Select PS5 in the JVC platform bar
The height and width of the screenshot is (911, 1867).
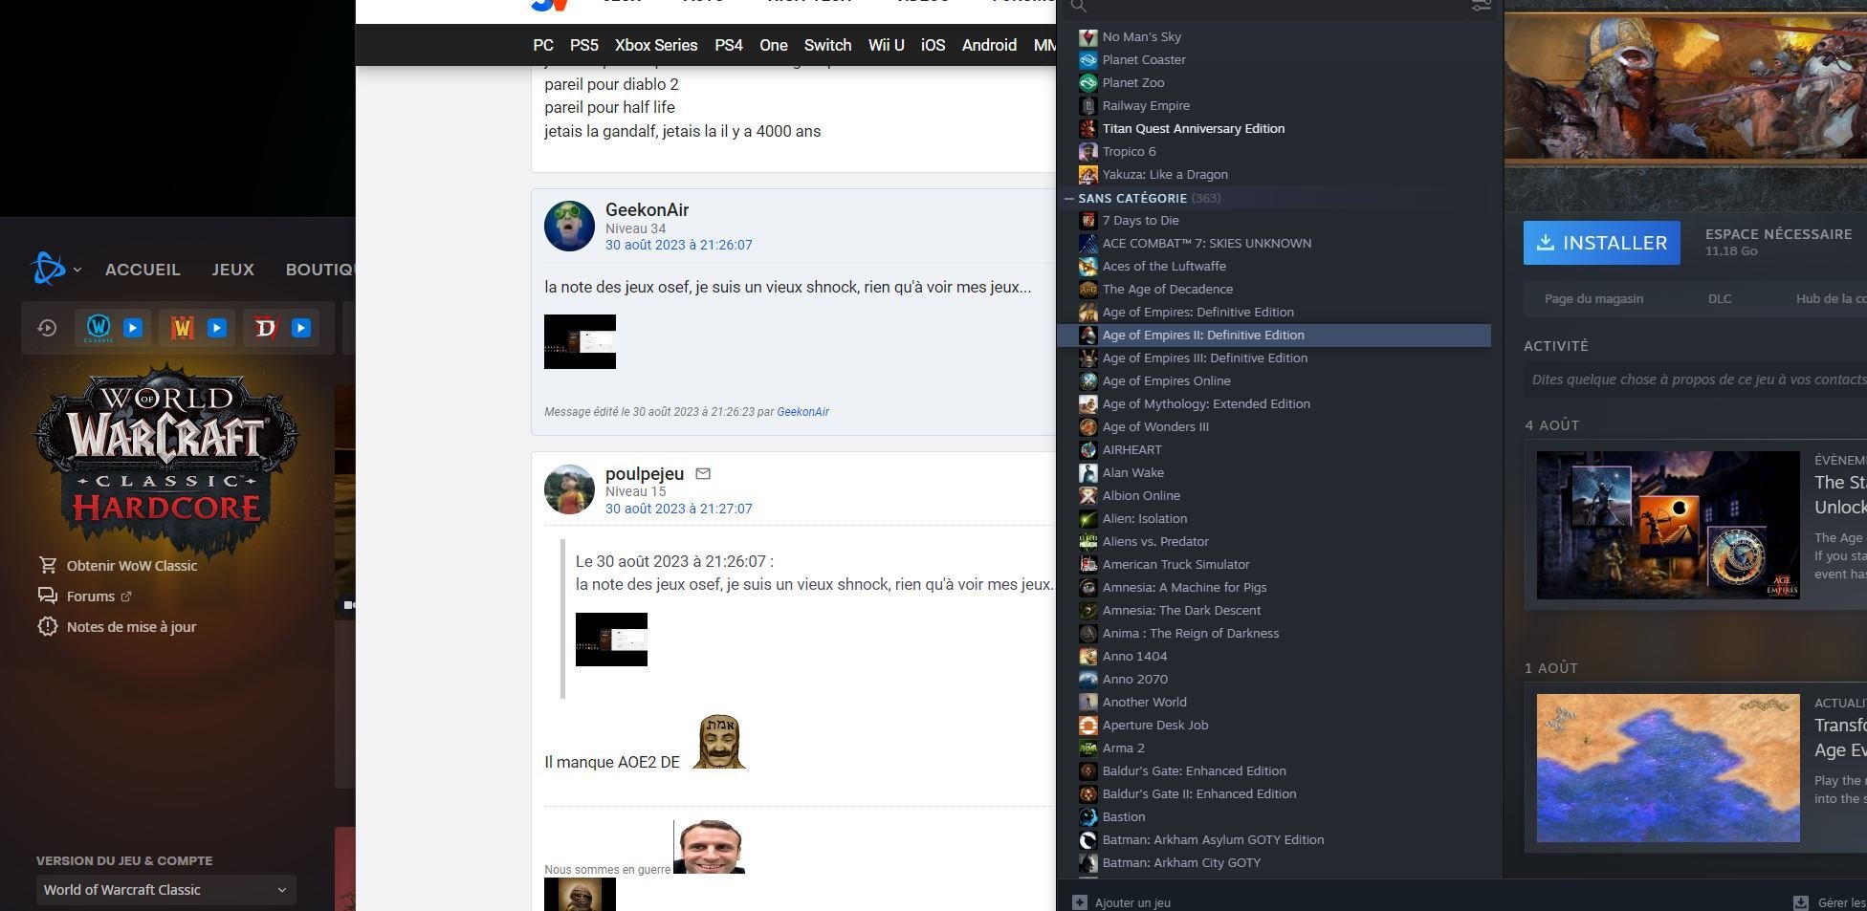click(584, 45)
